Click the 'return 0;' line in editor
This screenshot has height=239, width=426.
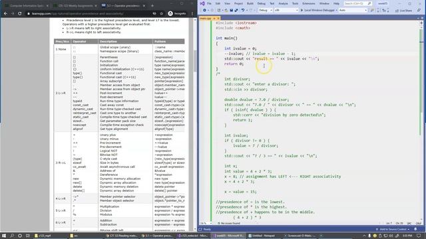(234, 64)
